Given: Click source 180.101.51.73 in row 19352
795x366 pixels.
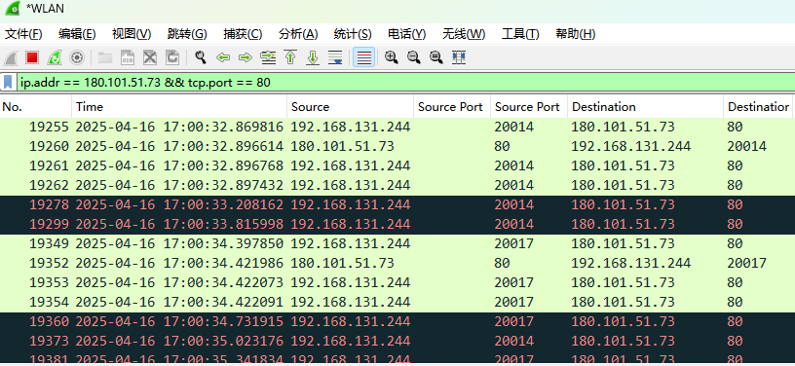Looking at the screenshot, I should (x=342, y=263).
